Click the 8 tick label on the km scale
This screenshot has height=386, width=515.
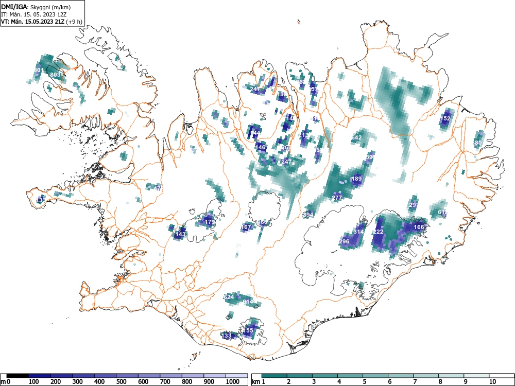click(x=440, y=382)
